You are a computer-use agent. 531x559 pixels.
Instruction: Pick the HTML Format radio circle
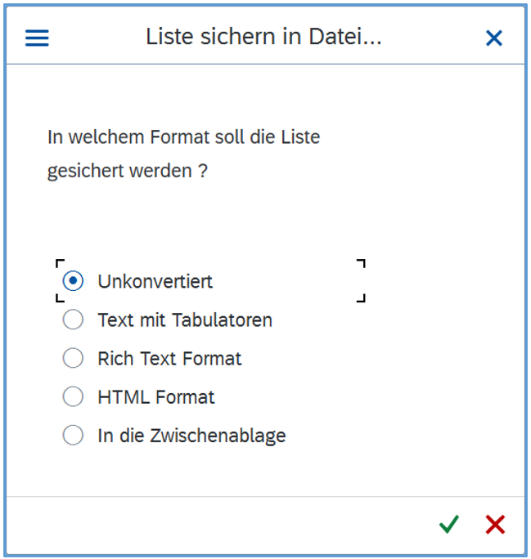click(x=73, y=397)
